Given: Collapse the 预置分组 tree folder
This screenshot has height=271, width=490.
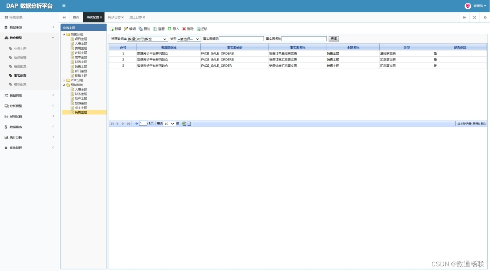Looking at the screenshot, I should point(64,34).
